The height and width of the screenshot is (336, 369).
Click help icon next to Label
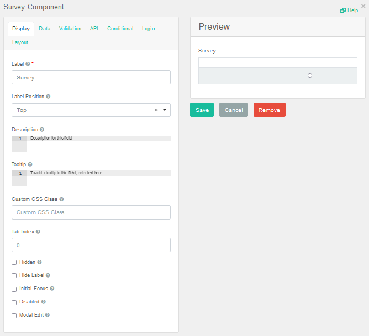point(28,64)
